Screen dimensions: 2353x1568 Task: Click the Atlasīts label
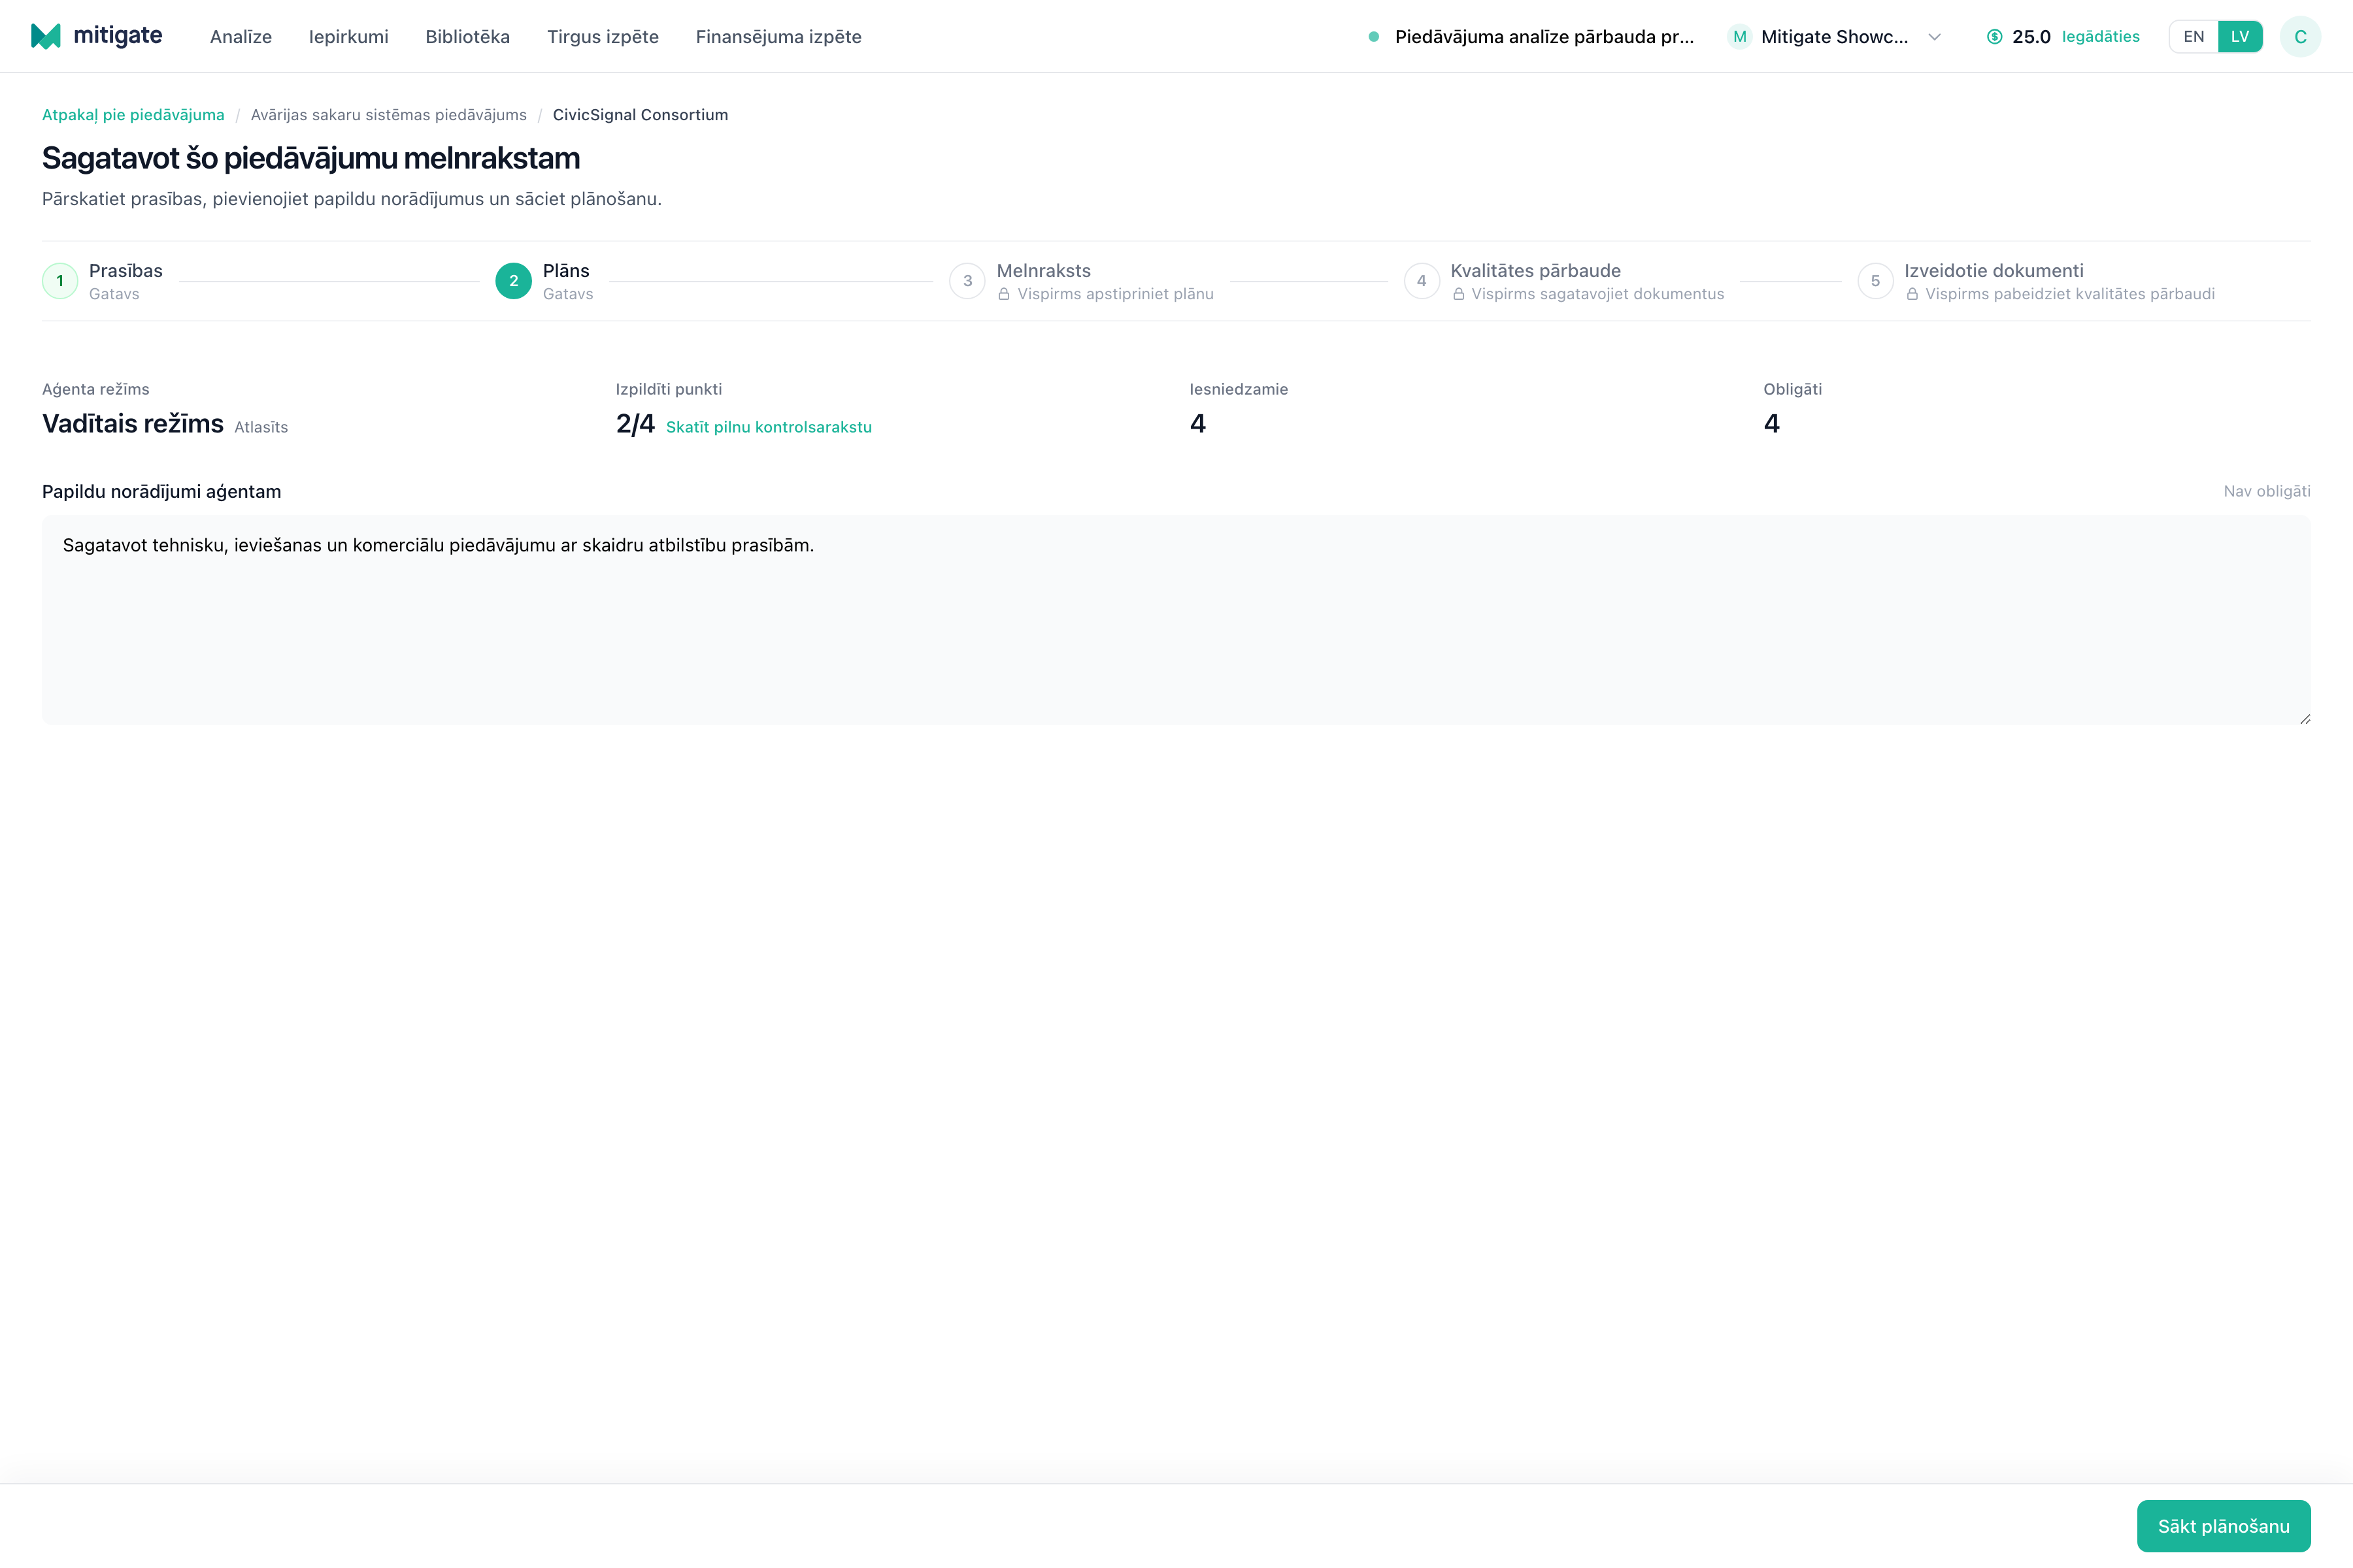(x=261, y=427)
